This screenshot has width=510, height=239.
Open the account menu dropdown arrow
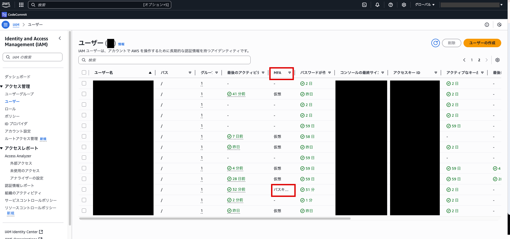[x=501, y=5]
